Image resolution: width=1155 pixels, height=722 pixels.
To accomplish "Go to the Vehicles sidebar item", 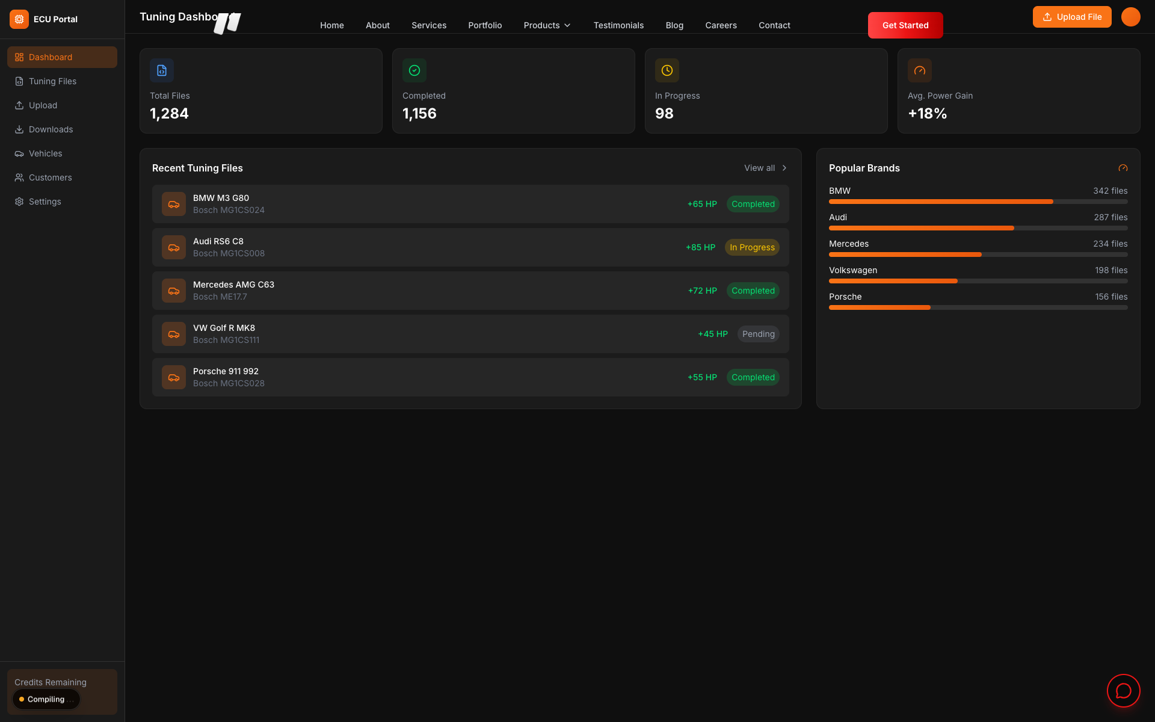I will pos(45,153).
